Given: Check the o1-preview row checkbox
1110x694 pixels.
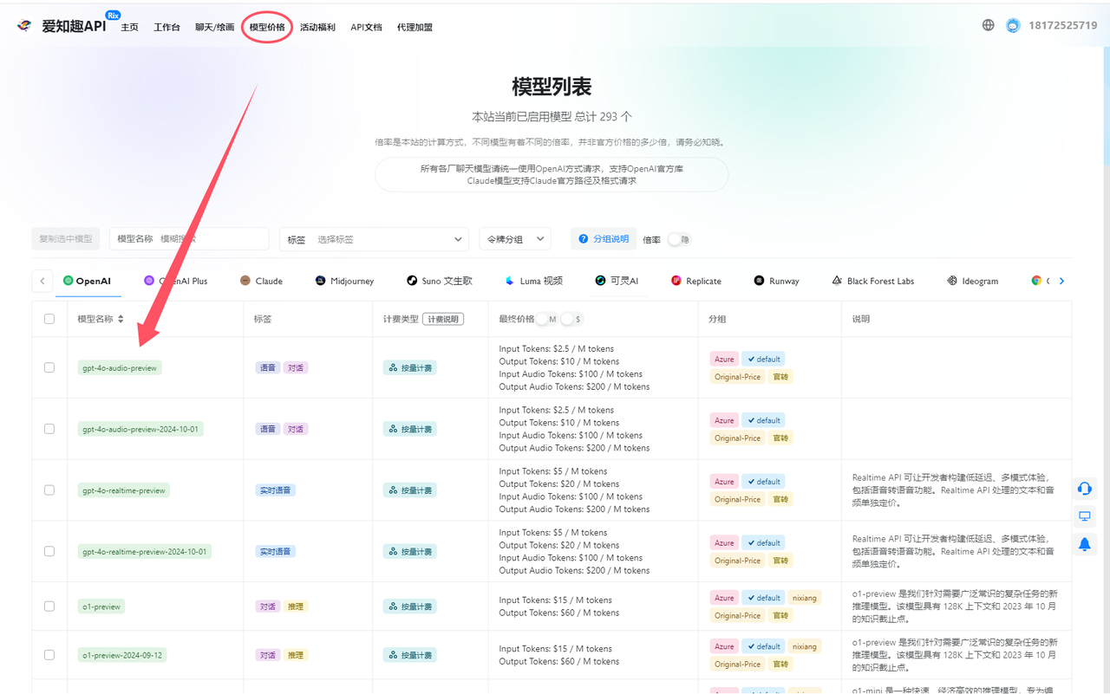Looking at the screenshot, I should [x=49, y=606].
